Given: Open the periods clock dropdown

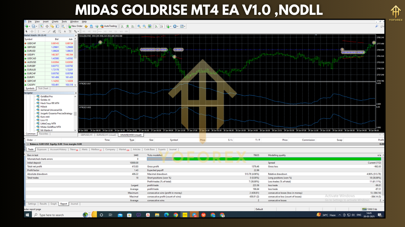Looking at the screenshot, I should click(x=175, y=26).
